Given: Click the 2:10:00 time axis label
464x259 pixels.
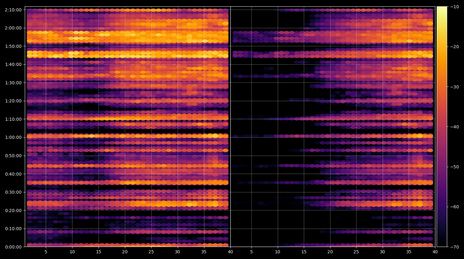Looking at the screenshot, I should tap(13, 10).
